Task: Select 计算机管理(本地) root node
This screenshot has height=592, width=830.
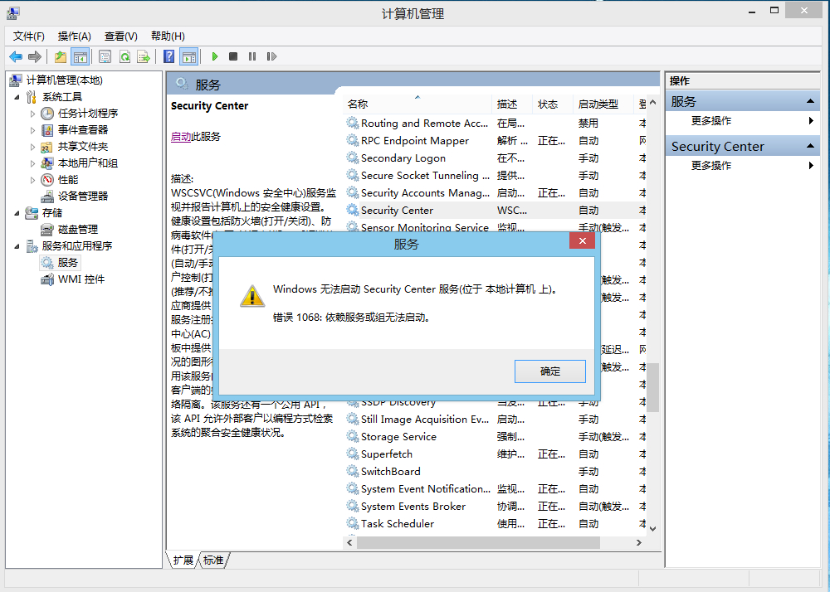Action: 65,80
